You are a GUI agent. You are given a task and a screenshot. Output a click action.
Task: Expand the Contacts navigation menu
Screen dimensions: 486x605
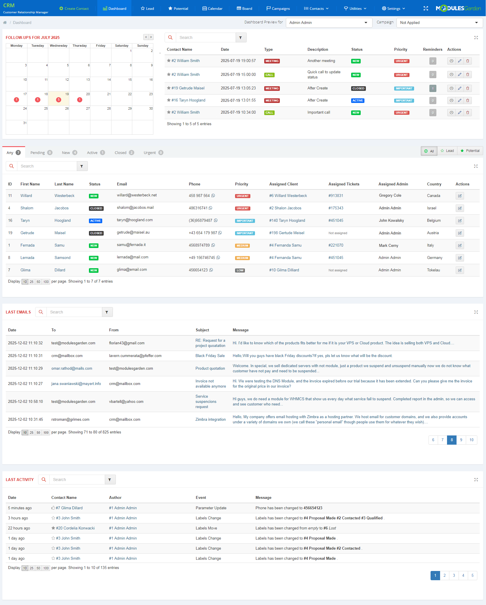pos(316,8)
